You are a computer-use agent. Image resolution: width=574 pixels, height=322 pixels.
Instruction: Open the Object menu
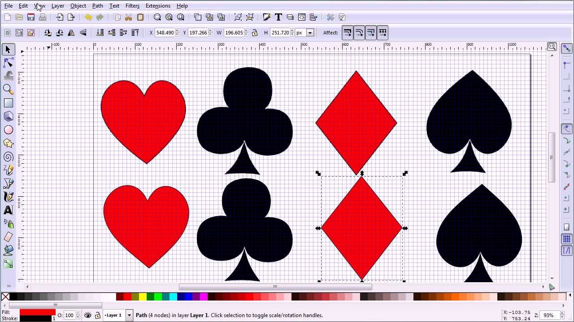pos(78,6)
